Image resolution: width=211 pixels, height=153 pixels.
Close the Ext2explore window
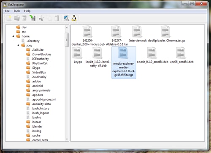[x=201, y=4]
